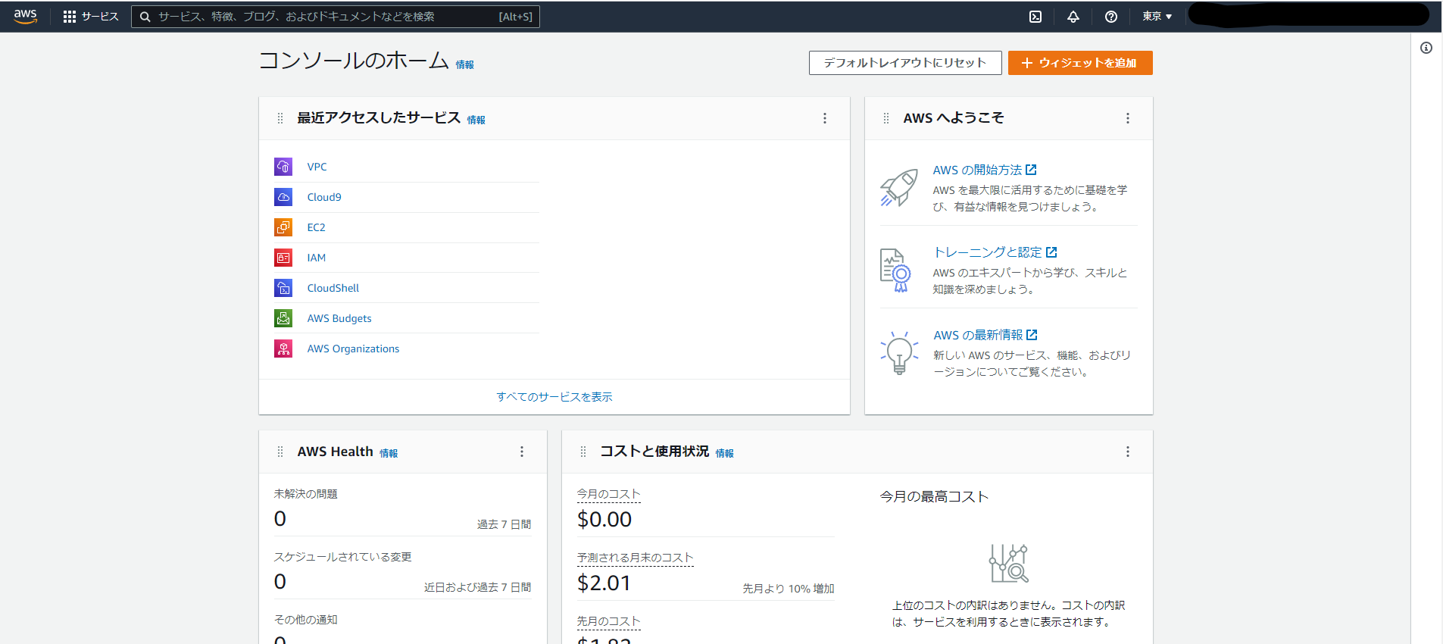Viewport: 1443px width, 644px height.
Task: Open the AWS Budgets link
Action: click(x=339, y=318)
